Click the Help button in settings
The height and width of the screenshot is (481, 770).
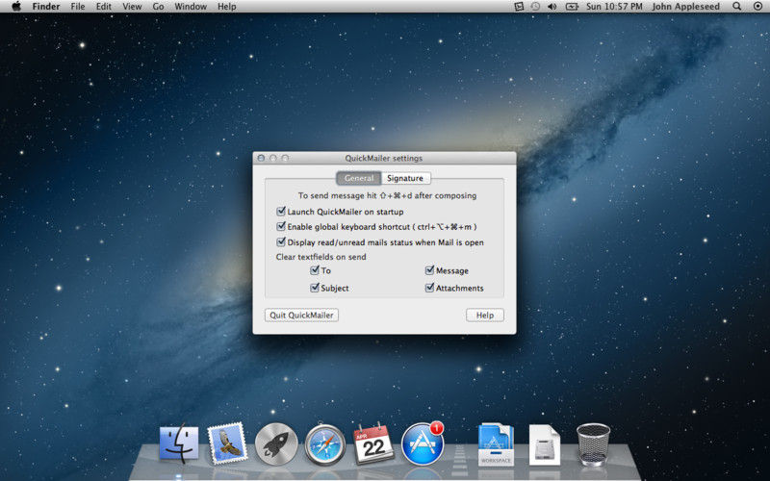pyautogui.click(x=484, y=315)
